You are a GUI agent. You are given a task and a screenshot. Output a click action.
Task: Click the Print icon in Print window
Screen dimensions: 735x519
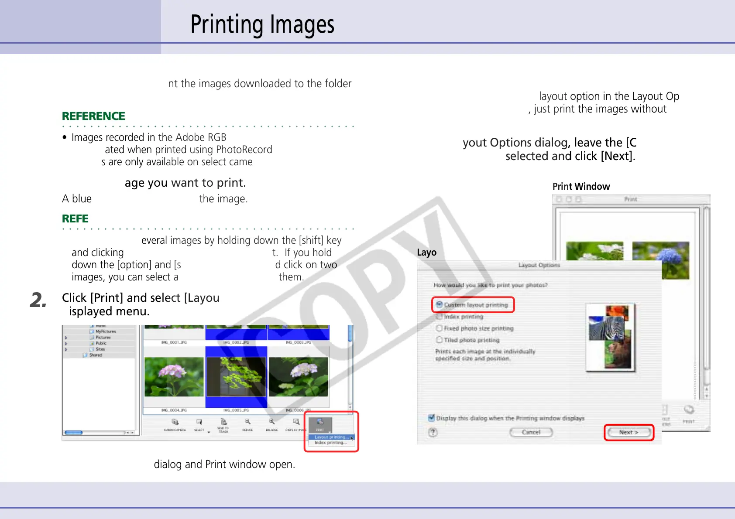coord(689,410)
